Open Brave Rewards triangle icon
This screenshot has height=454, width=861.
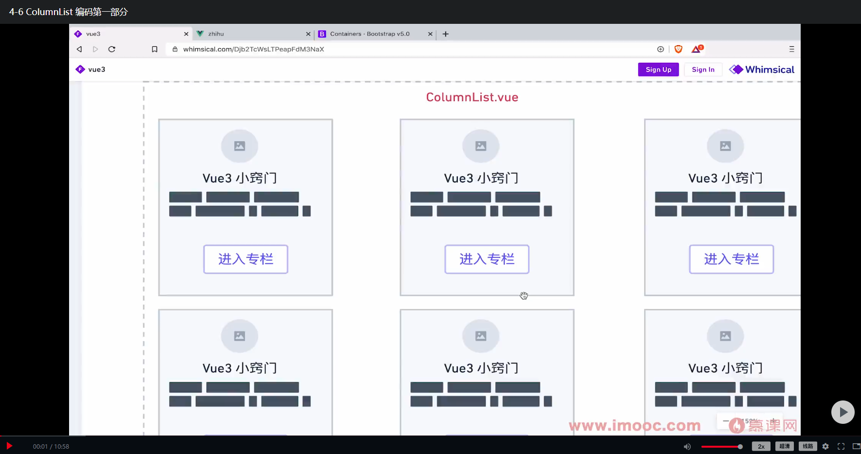[697, 49]
